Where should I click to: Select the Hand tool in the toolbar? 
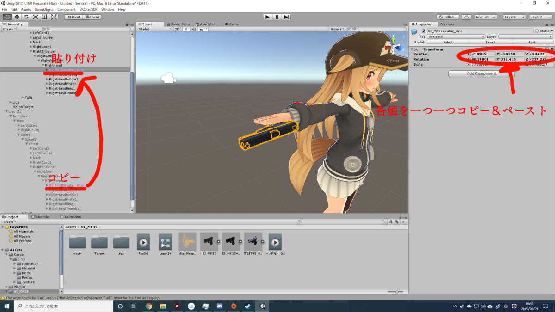point(7,17)
